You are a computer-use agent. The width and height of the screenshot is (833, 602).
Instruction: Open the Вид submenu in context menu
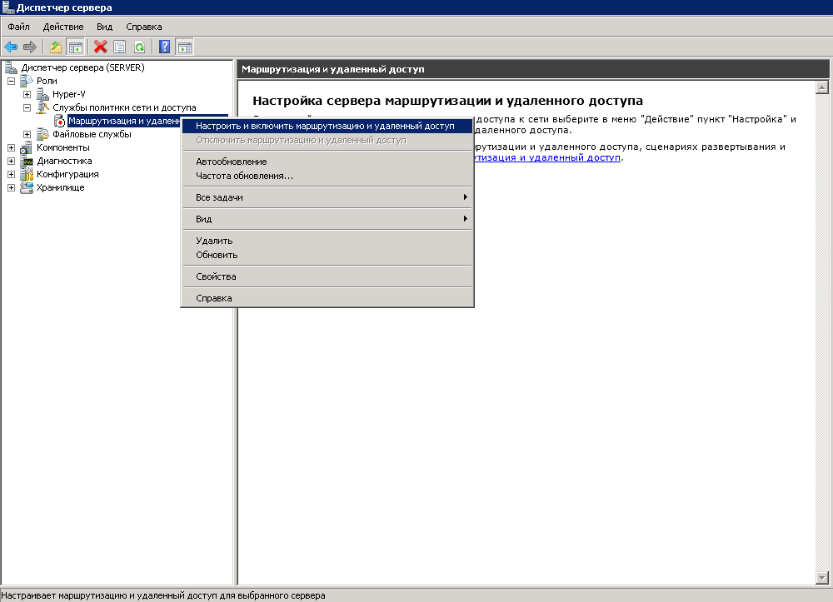click(327, 219)
